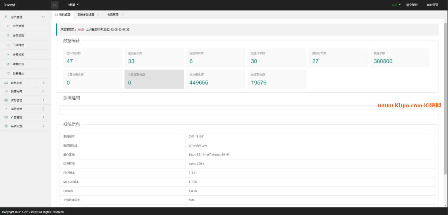Click the calendar icon beside 登录日志
The width and height of the screenshot is (448, 215).
[8, 74]
